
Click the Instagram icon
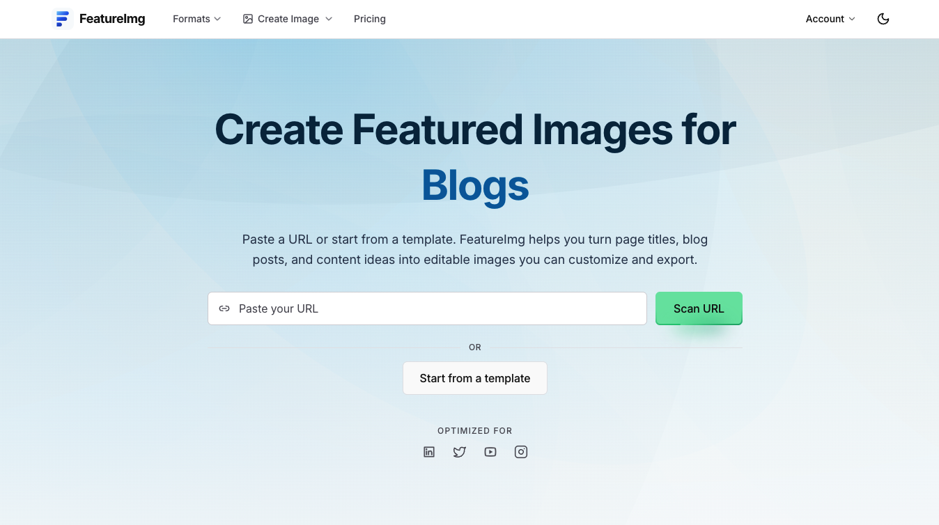click(x=521, y=452)
